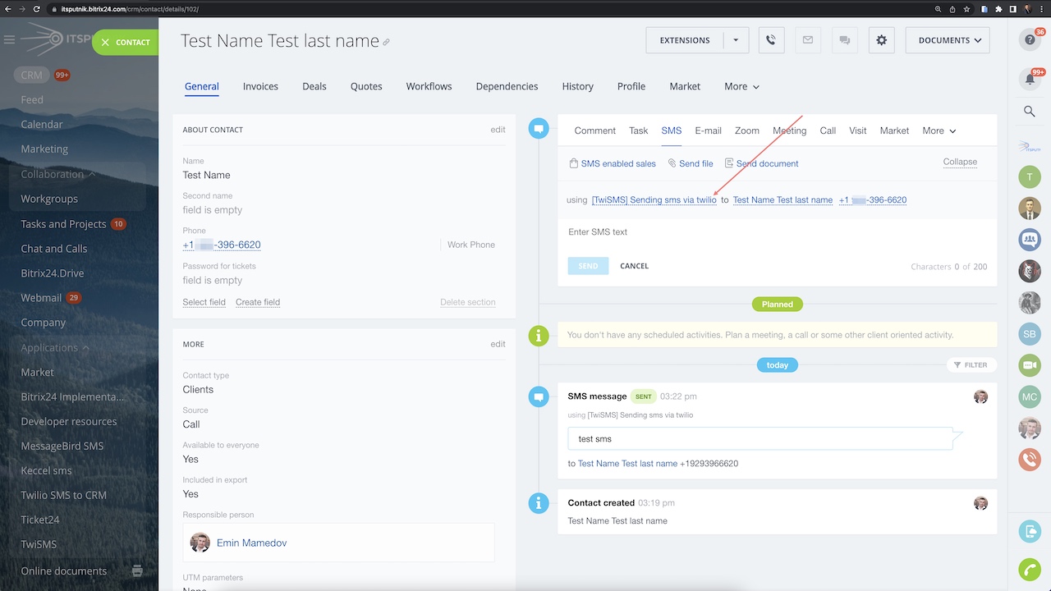Click the blue group chat icon in the right panel
The height and width of the screenshot is (591, 1051).
tap(1030, 240)
